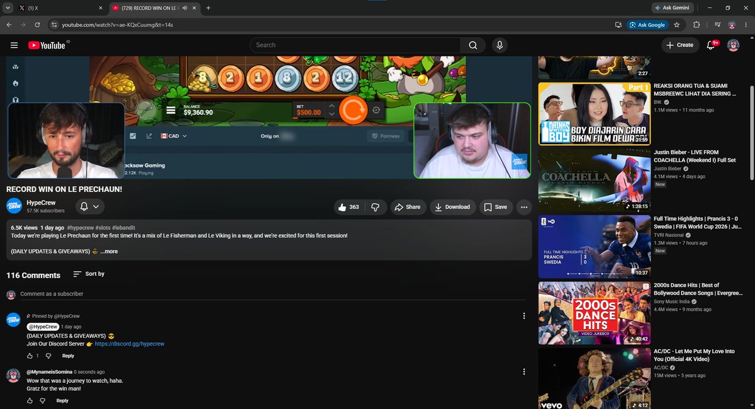Open Chrome media control icon
Screen dimensions: 755x409
[x=717, y=25]
